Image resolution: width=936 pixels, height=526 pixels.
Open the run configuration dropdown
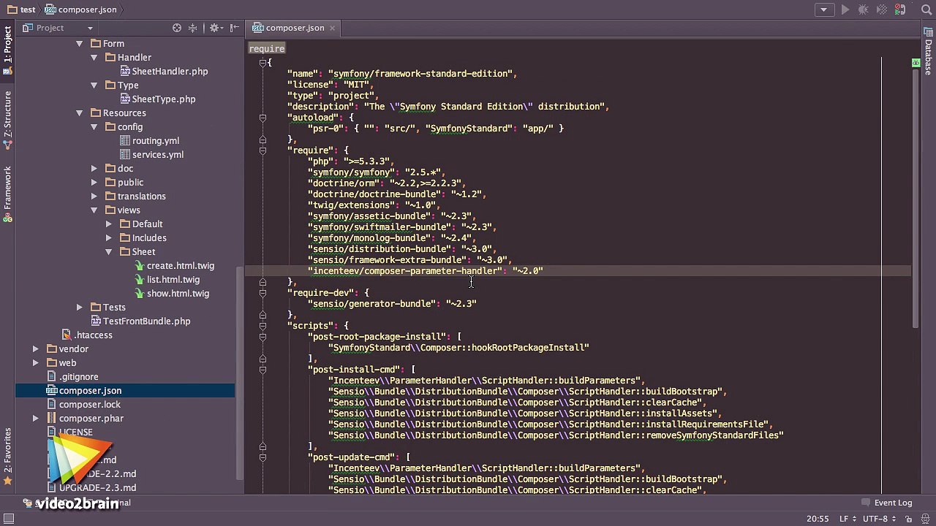824,9
